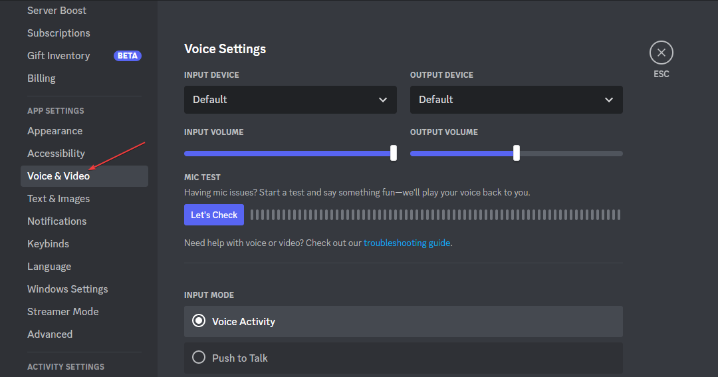
Task: Click the mic test level meter bar
Action: click(435, 215)
